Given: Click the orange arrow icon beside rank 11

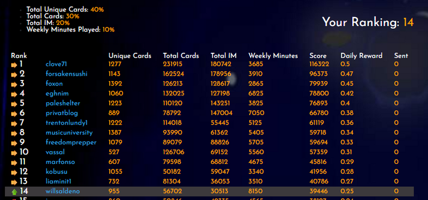Looking at the screenshot, I should pyautogui.click(x=14, y=163).
